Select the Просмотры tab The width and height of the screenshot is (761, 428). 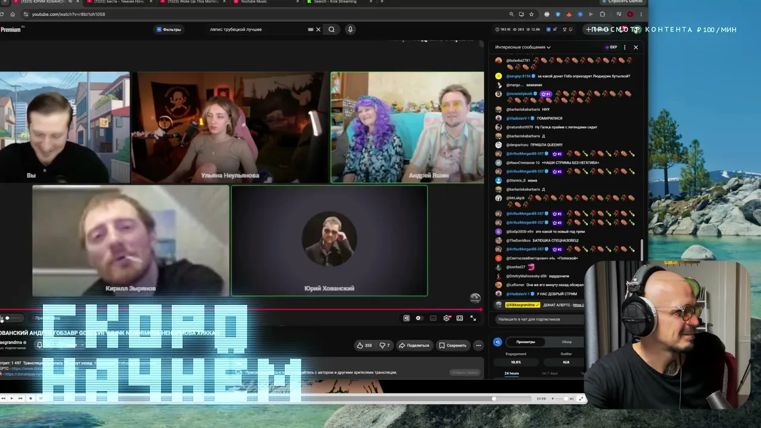tap(526, 342)
